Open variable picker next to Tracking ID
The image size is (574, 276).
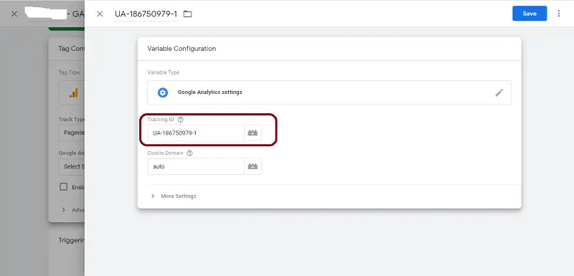click(x=253, y=133)
